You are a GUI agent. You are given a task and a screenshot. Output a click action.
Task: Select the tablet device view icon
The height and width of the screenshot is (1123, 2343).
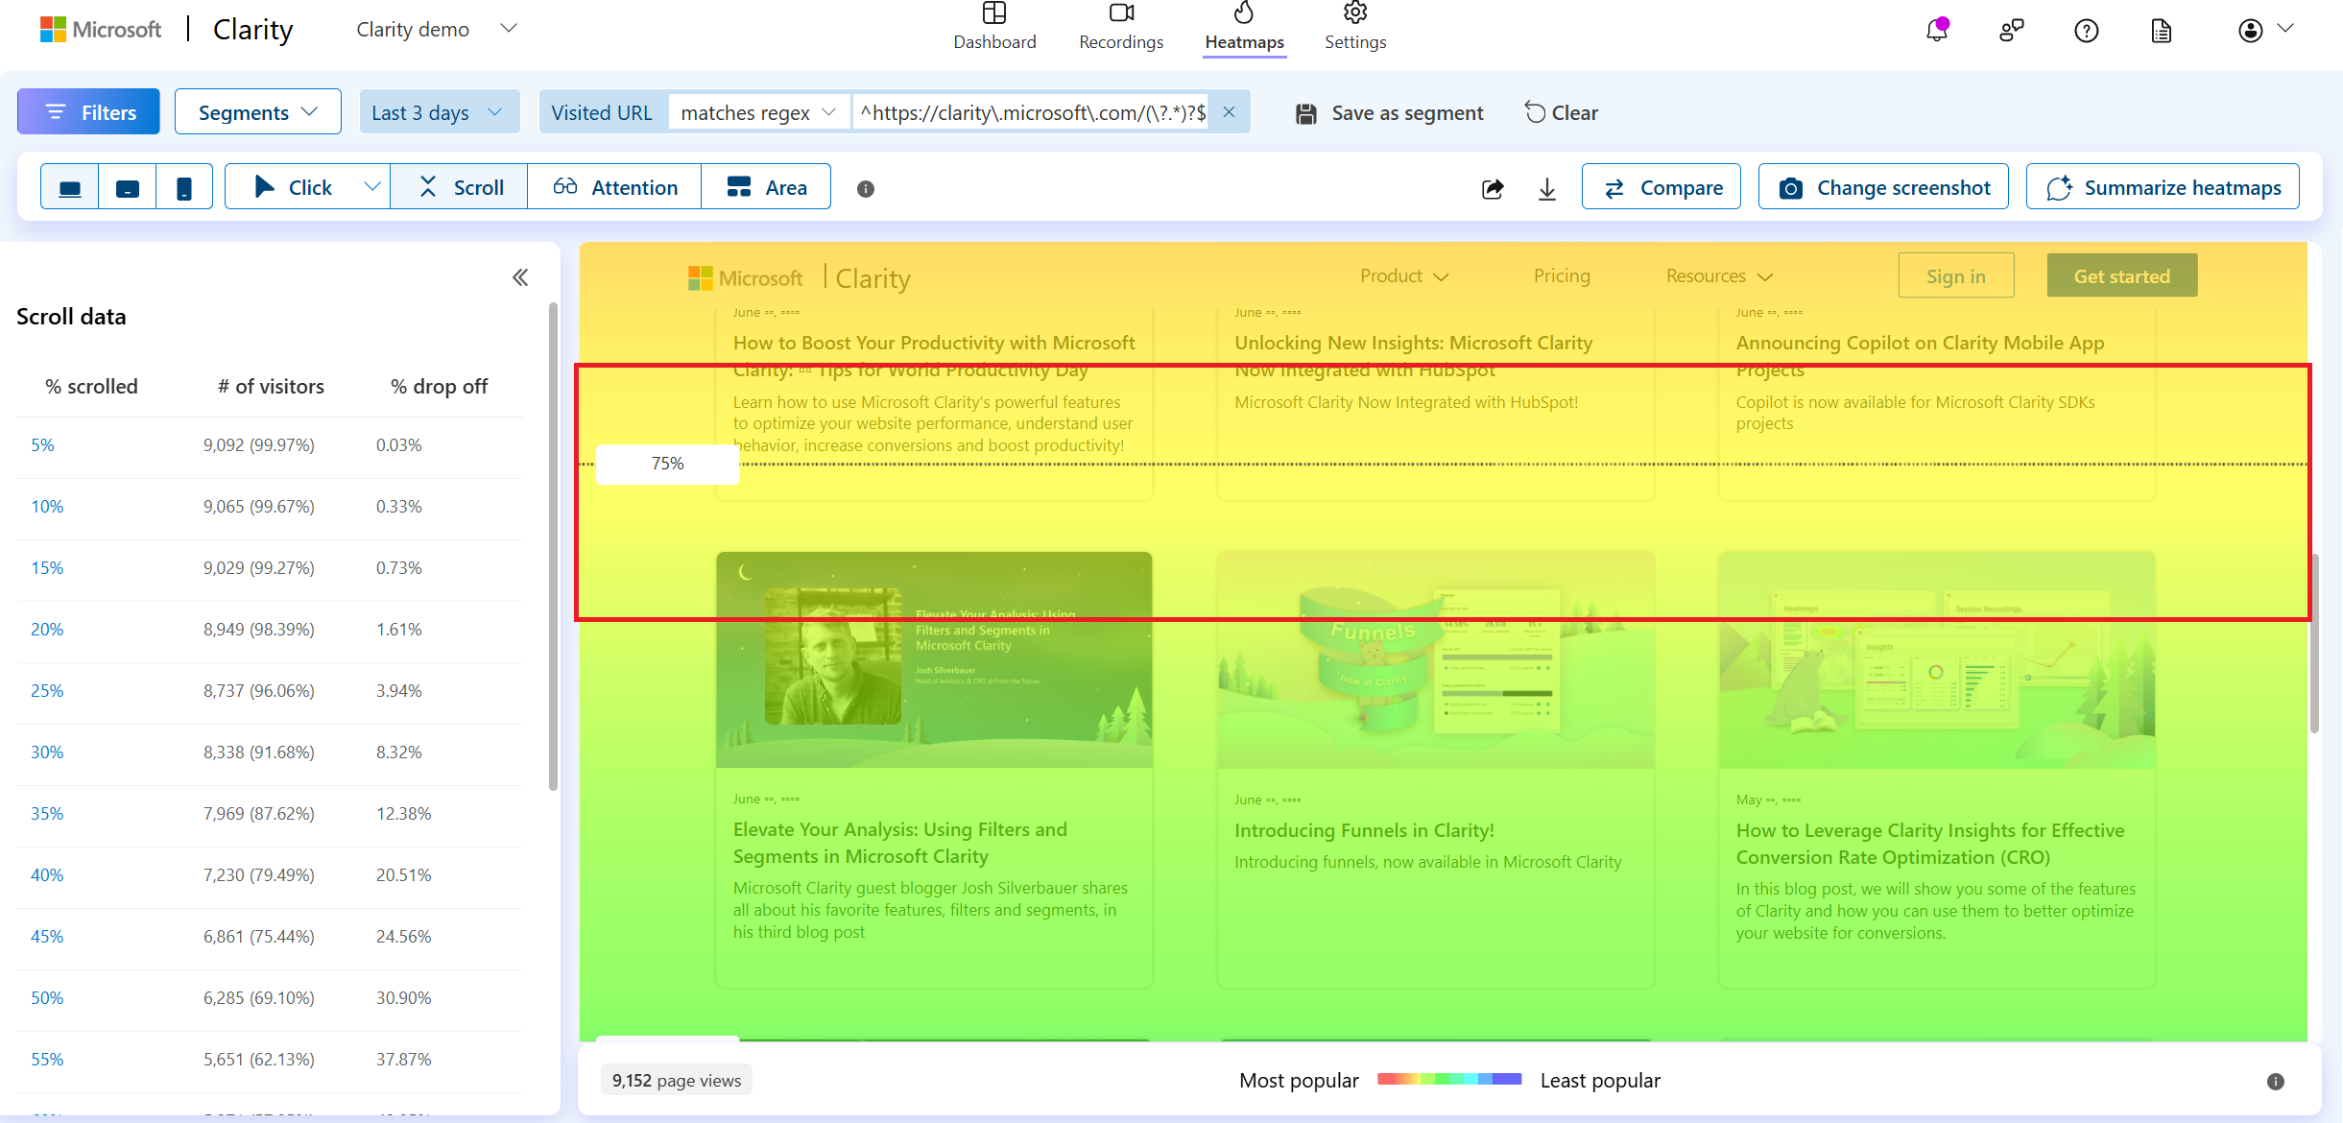[127, 188]
